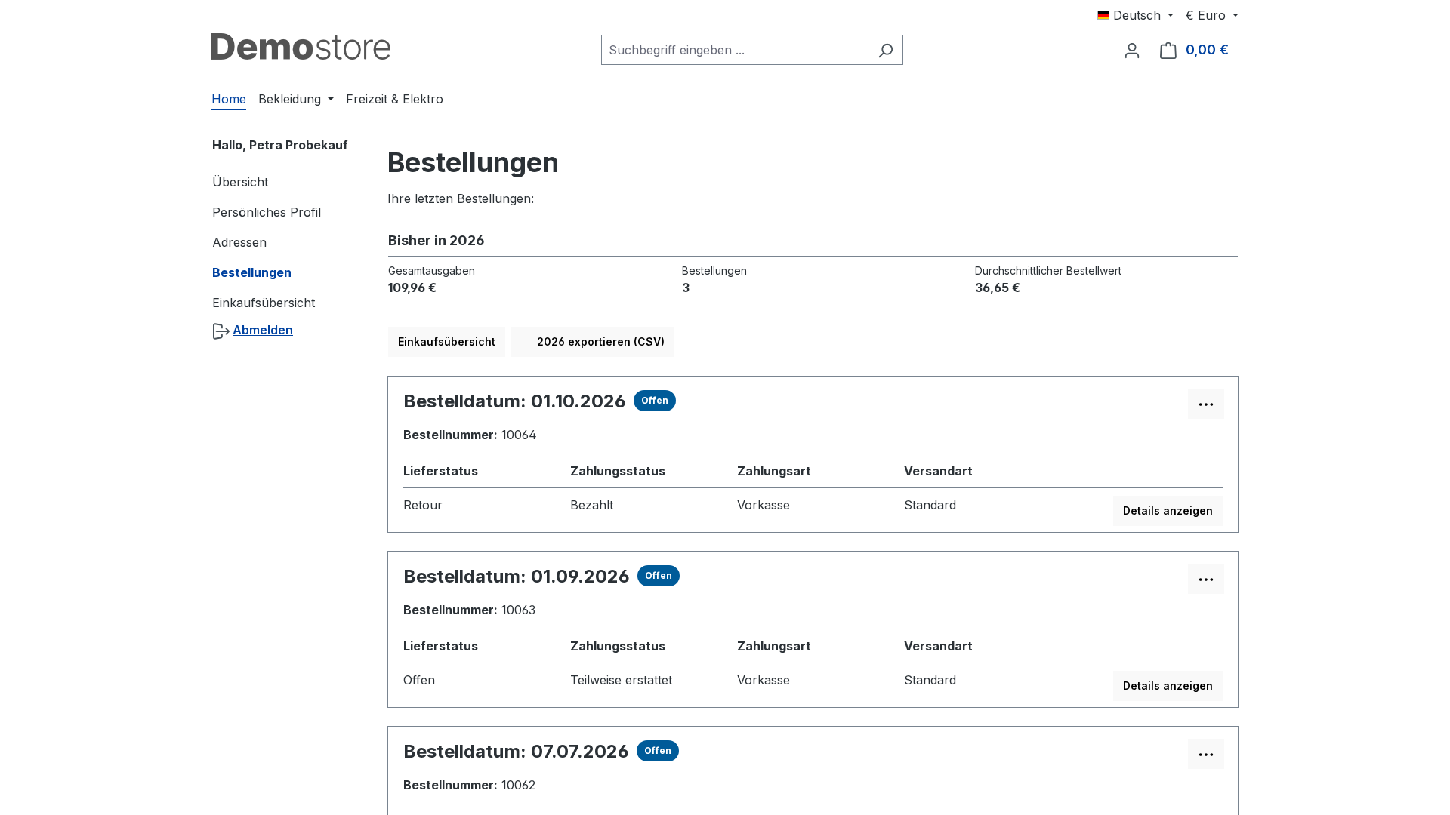The height and width of the screenshot is (815, 1450).
Task: Click the logout icon beside Abmelden
Action: (x=221, y=331)
